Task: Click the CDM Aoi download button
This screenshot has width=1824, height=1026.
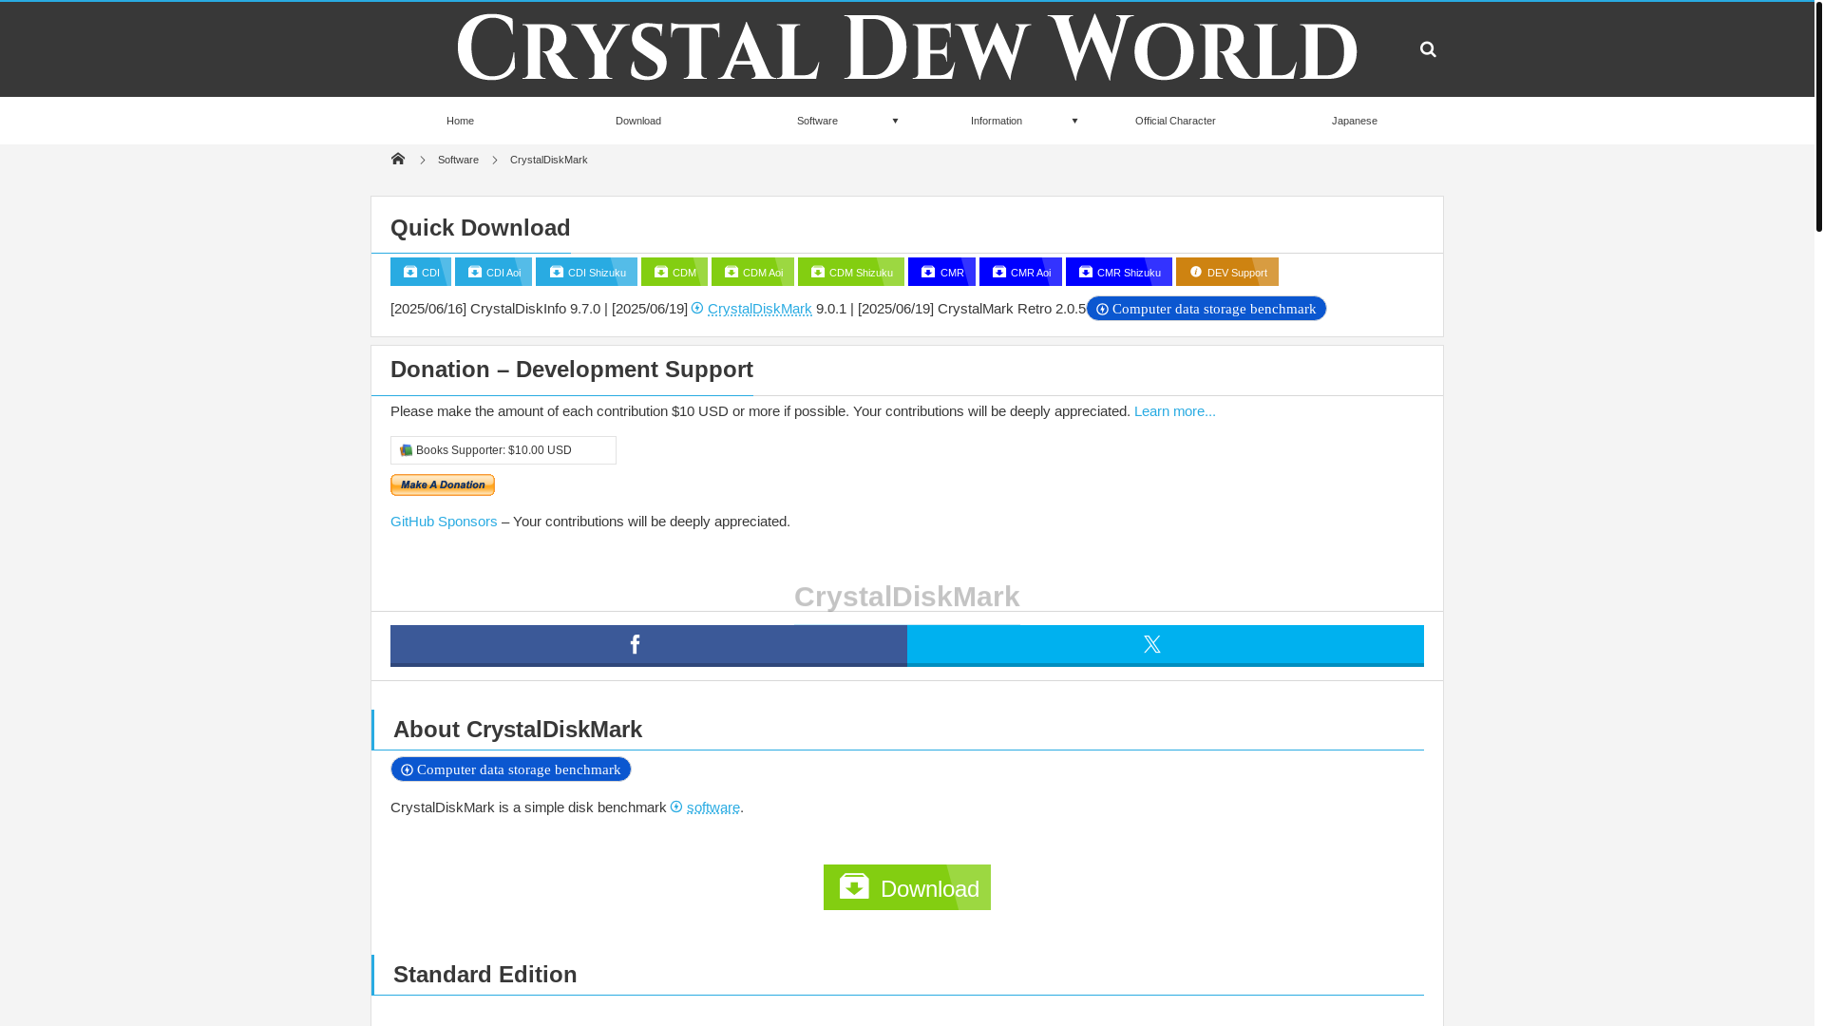Action: (x=753, y=272)
